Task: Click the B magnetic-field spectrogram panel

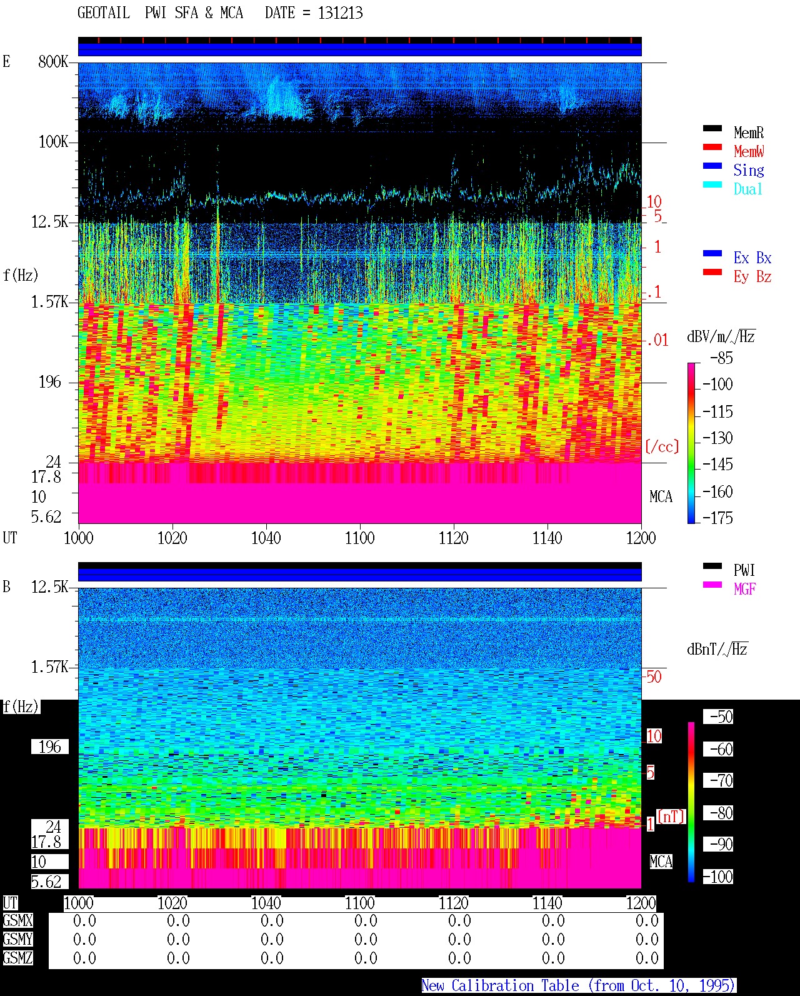Action: pyautogui.click(x=359, y=738)
